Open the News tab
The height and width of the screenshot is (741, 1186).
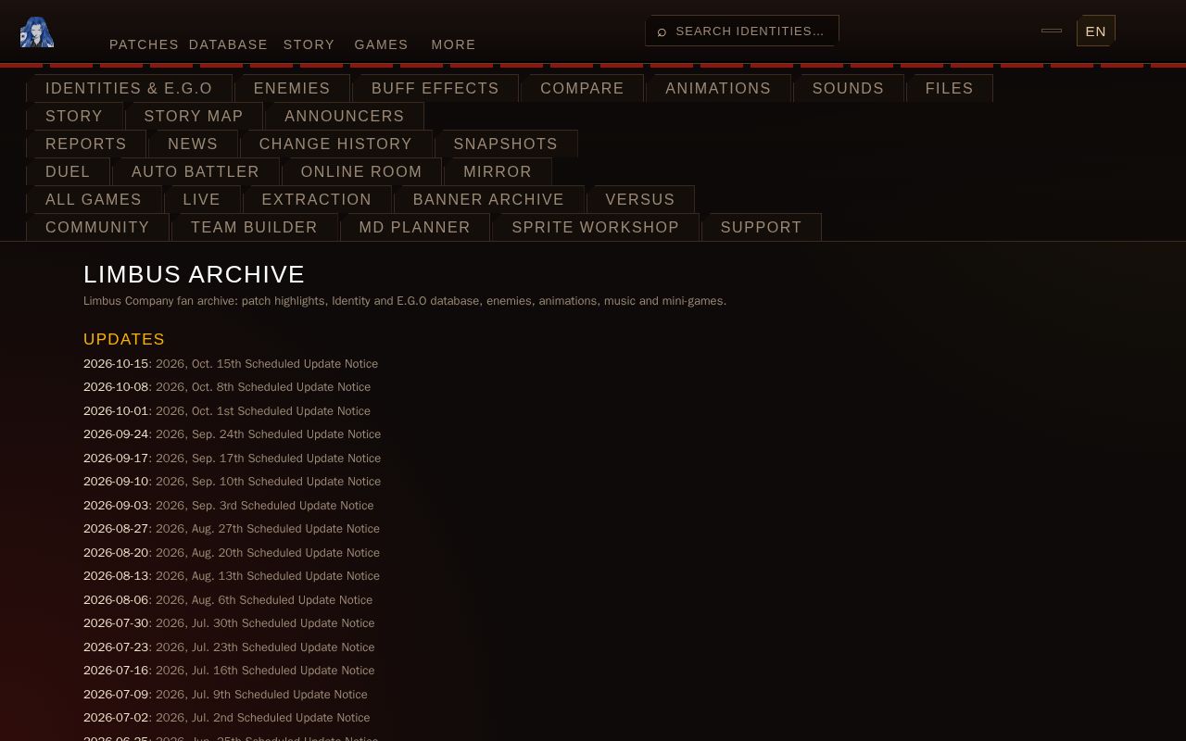coord(193,144)
